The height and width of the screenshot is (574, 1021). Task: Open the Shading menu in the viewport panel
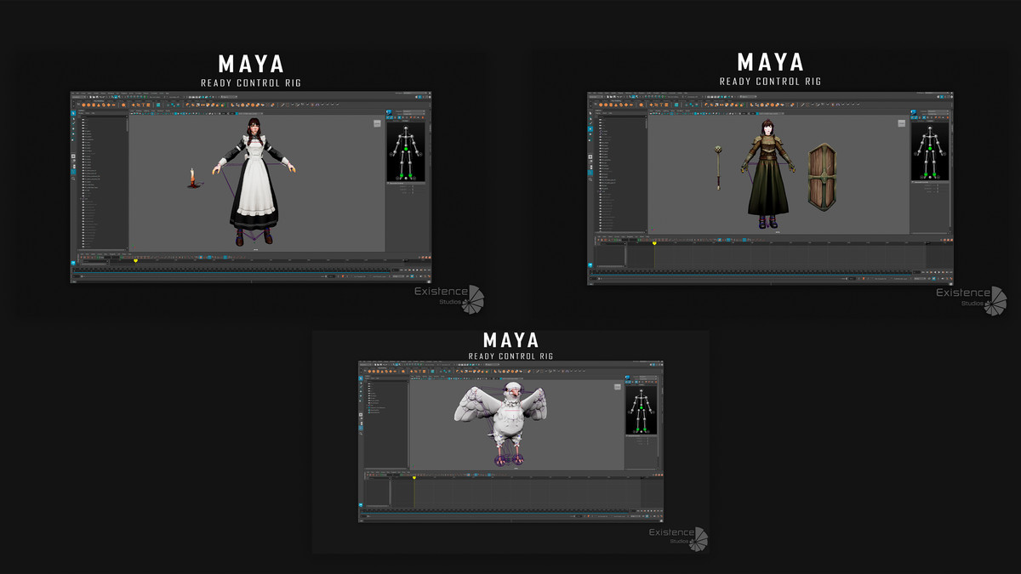pyautogui.click(x=137, y=111)
